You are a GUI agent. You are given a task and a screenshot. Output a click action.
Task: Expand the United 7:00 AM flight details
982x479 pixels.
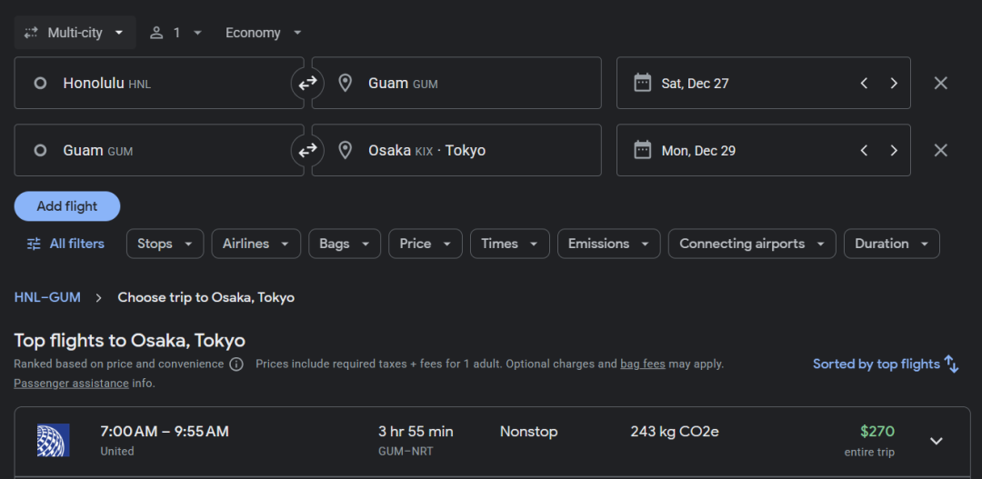(936, 441)
